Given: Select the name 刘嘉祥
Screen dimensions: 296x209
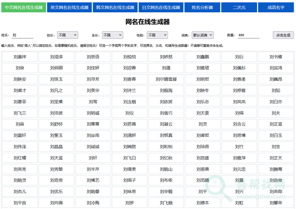Looking at the screenshot, I should click(x=20, y=57).
